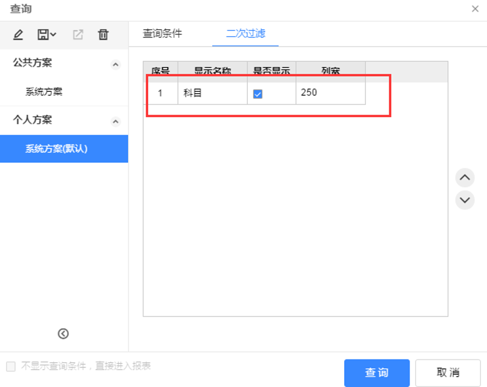The height and width of the screenshot is (387, 487).
Task: Click the save scheme disk icon
Action: point(43,35)
